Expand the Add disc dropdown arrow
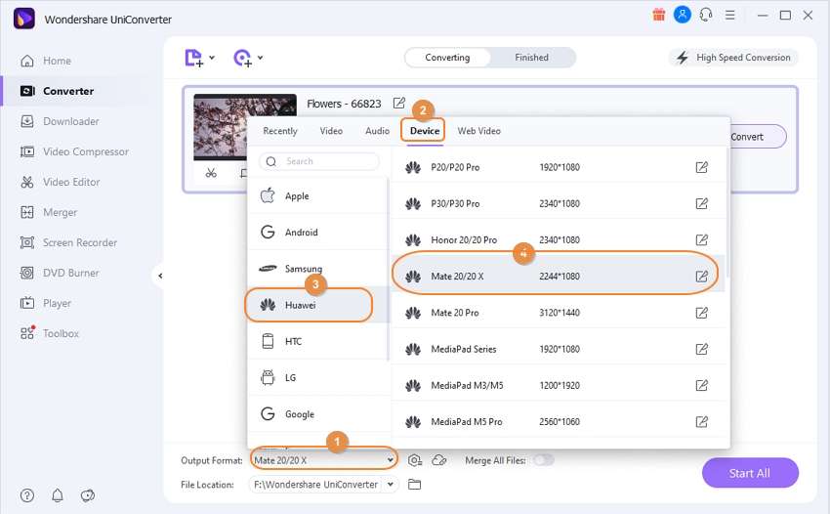830x514 pixels. pyautogui.click(x=260, y=58)
